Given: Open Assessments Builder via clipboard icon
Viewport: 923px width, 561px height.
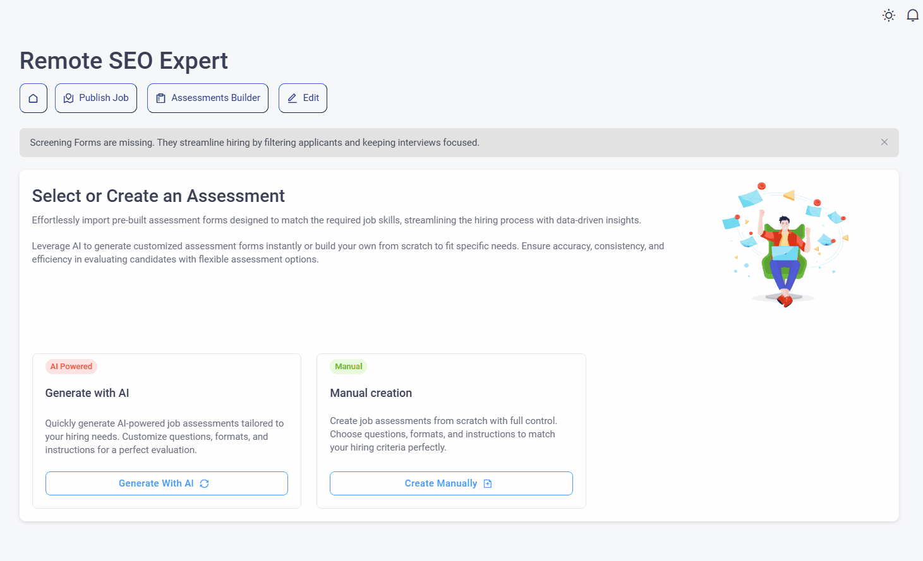Looking at the screenshot, I should pos(161,98).
